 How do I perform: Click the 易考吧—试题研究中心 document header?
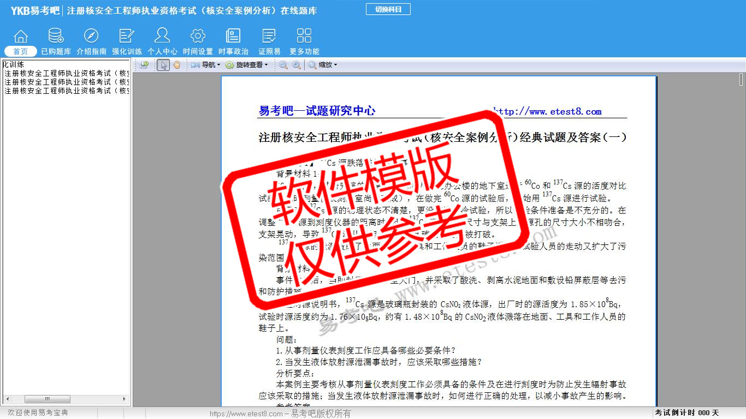[x=317, y=111]
